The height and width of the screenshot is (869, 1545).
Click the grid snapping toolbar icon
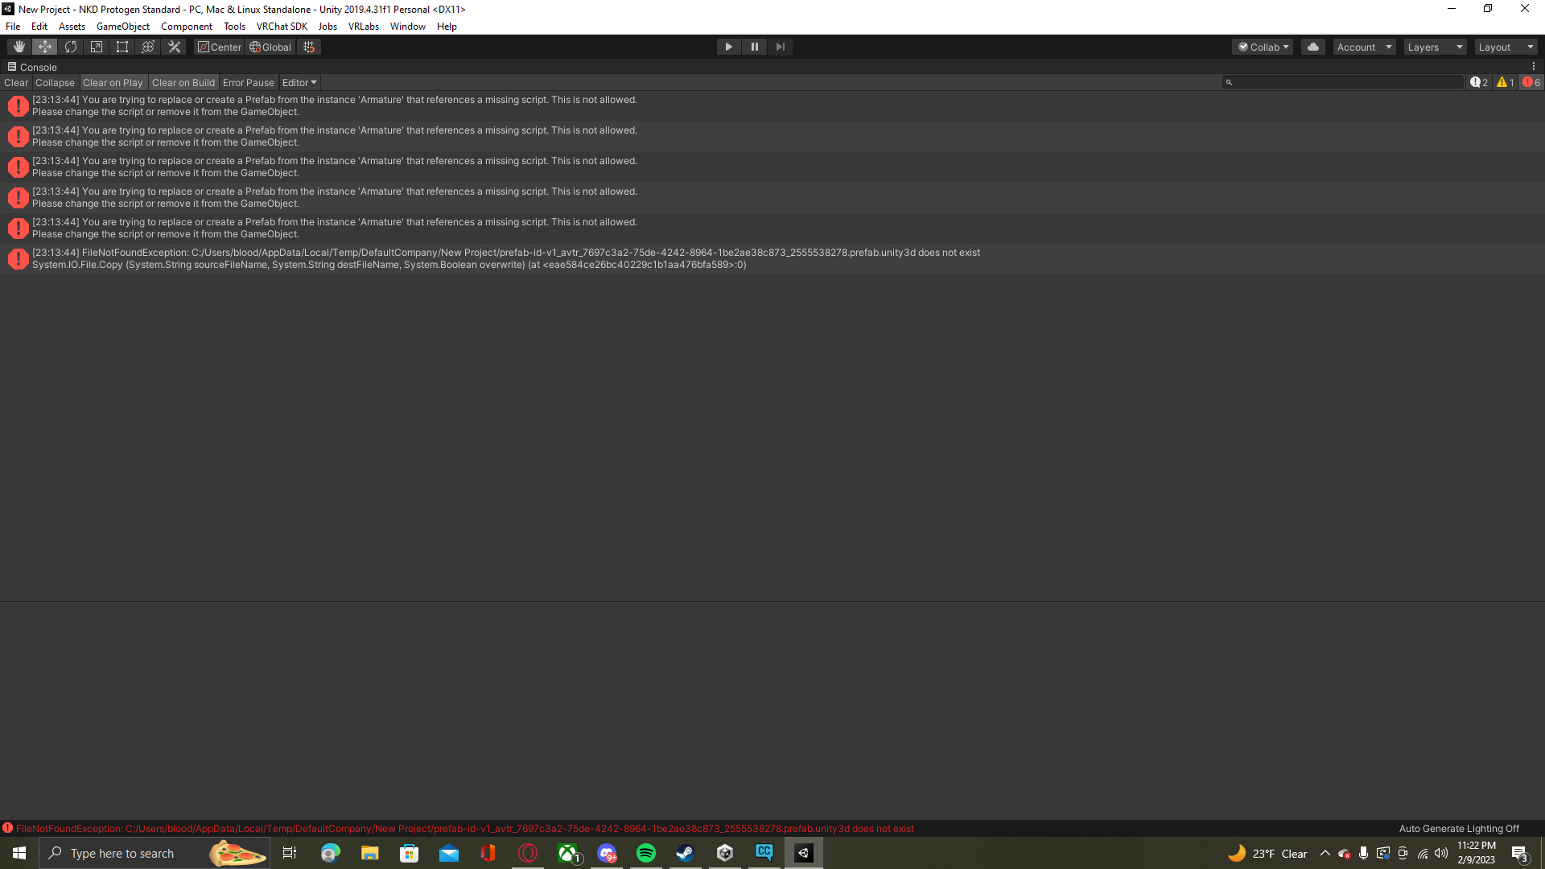[x=309, y=47]
